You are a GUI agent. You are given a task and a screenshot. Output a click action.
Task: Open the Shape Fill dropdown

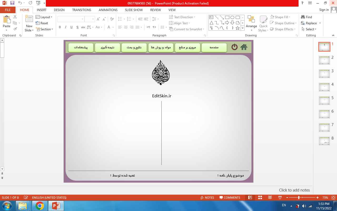click(x=281, y=17)
